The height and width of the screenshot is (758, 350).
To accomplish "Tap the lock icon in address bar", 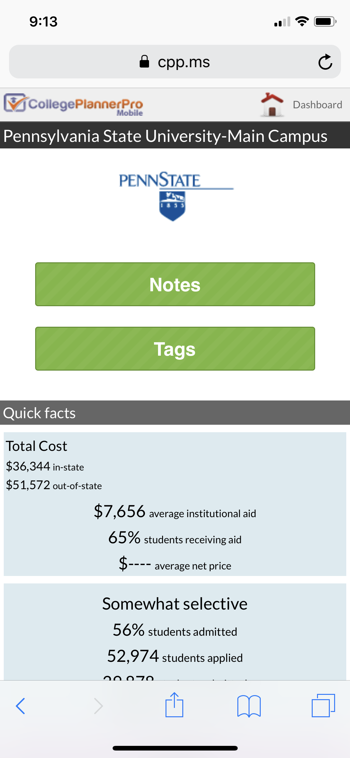I will [x=144, y=61].
